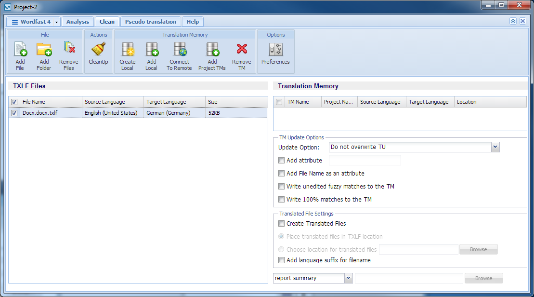Click the Wordfast 4 hamburger menu icon

click(x=14, y=22)
